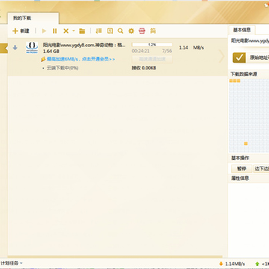Click the 简 simple mode icon

pos(153,31)
